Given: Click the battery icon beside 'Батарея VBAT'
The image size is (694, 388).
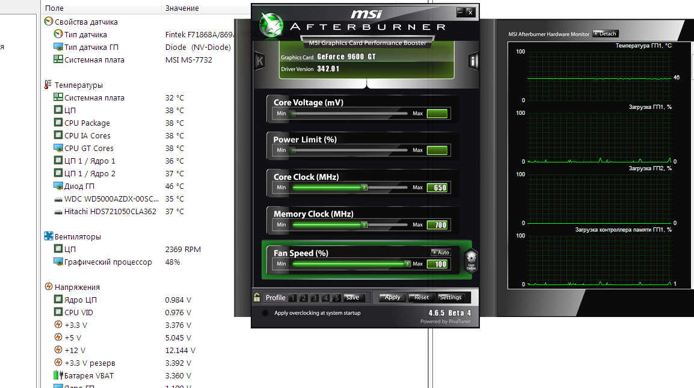Looking at the screenshot, I should pos(58,375).
